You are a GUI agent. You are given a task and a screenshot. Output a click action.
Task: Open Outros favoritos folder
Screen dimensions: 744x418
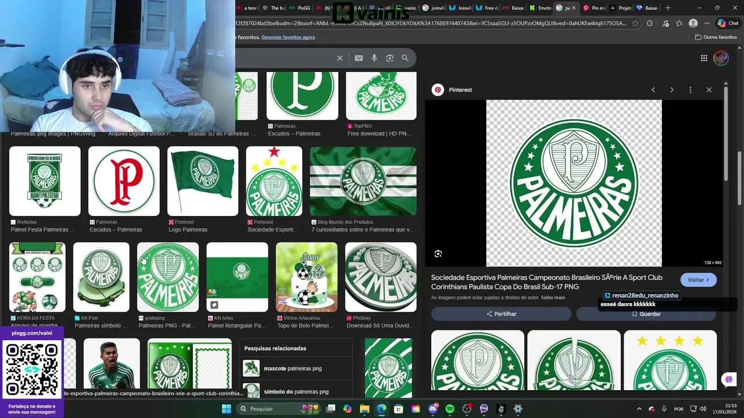716,37
